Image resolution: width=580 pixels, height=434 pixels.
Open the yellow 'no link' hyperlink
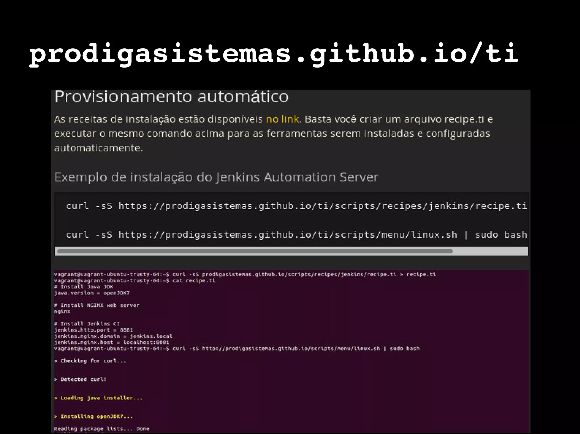pyautogui.click(x=282, y=119)
